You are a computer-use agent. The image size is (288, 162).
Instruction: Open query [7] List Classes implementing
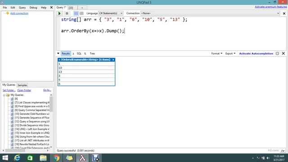[32, 103]
